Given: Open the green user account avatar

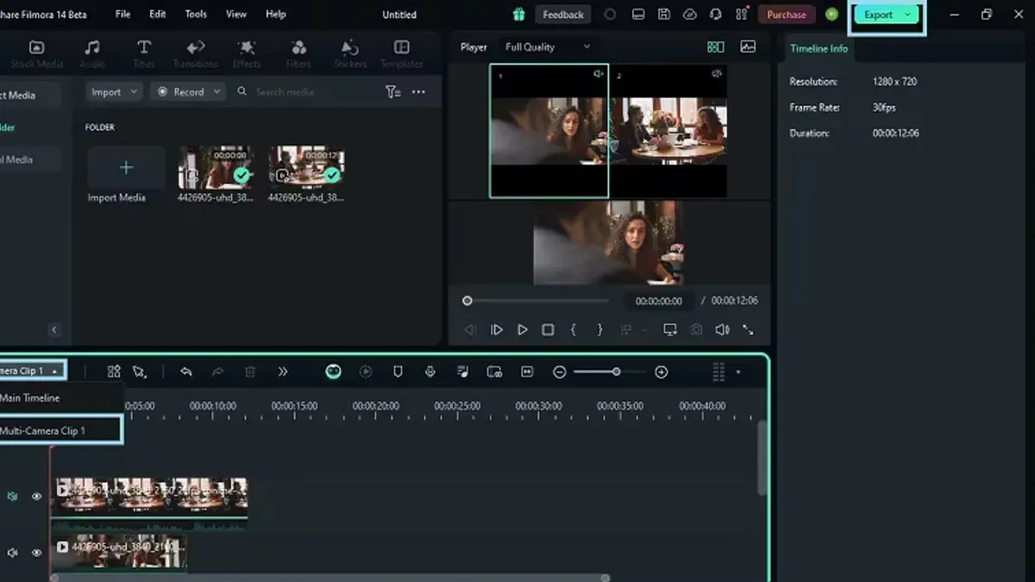Looking at the screenshot, I should click(x=831, y=15).
